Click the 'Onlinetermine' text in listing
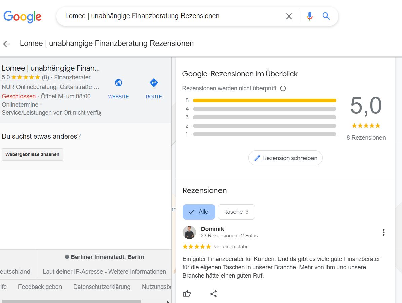Viewport: 402px width, 303px height. tap(20, 105)
